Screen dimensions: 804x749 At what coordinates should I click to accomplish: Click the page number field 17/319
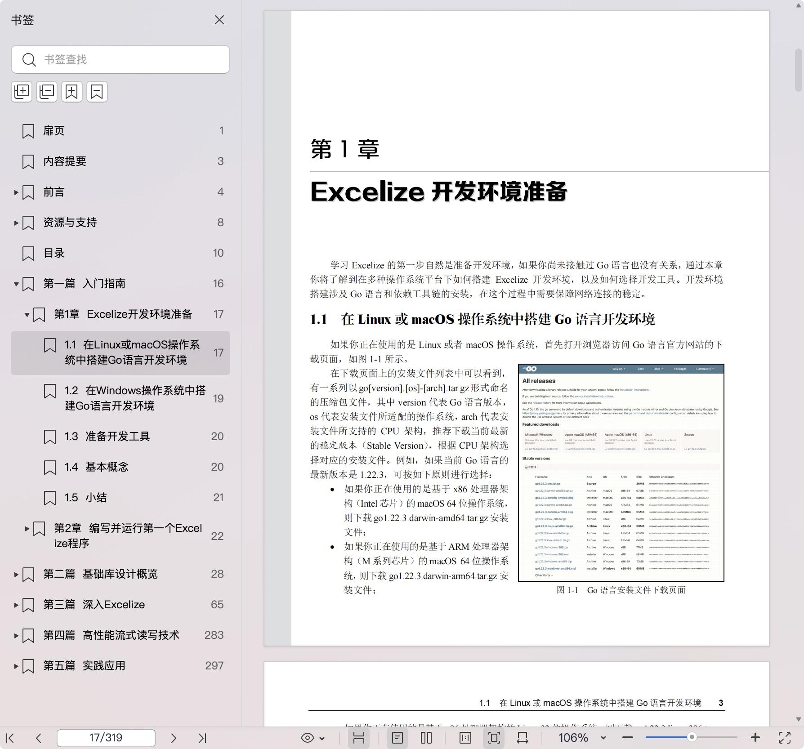coord(106,738)
